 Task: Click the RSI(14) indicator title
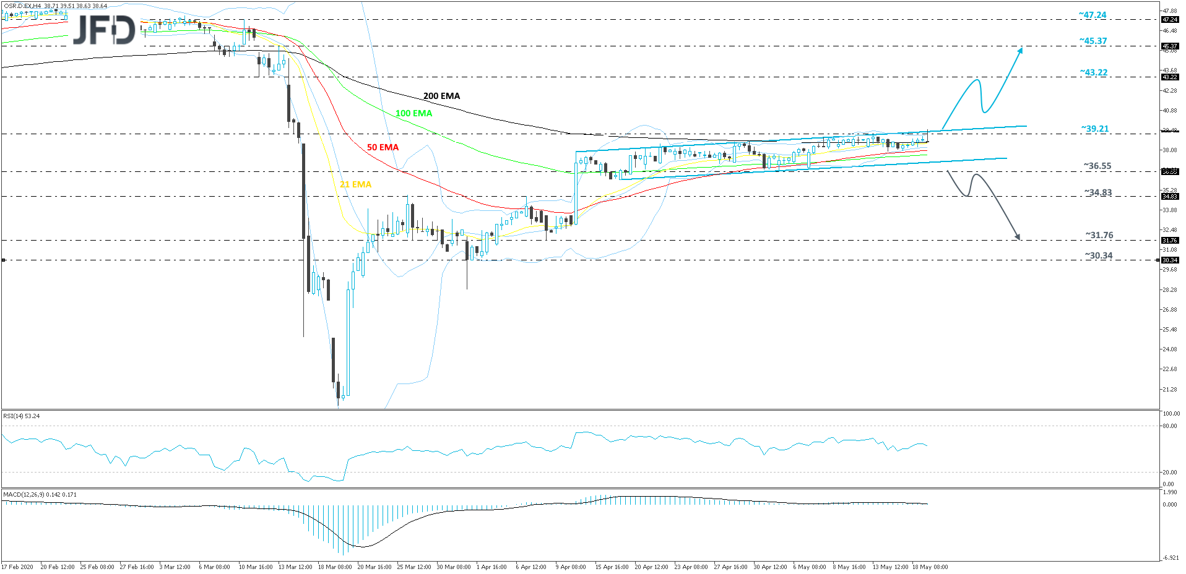pos(22,416)
